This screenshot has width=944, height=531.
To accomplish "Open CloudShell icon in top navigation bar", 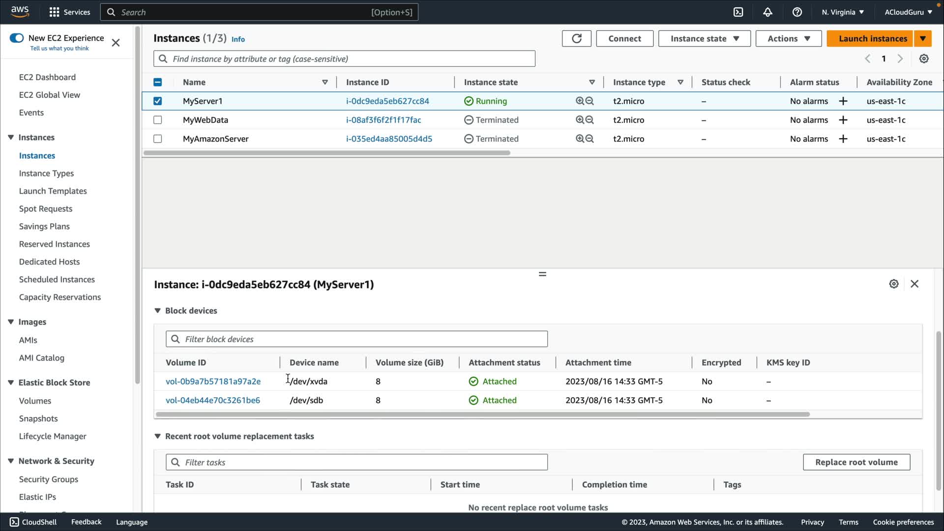I will (738, 12).
